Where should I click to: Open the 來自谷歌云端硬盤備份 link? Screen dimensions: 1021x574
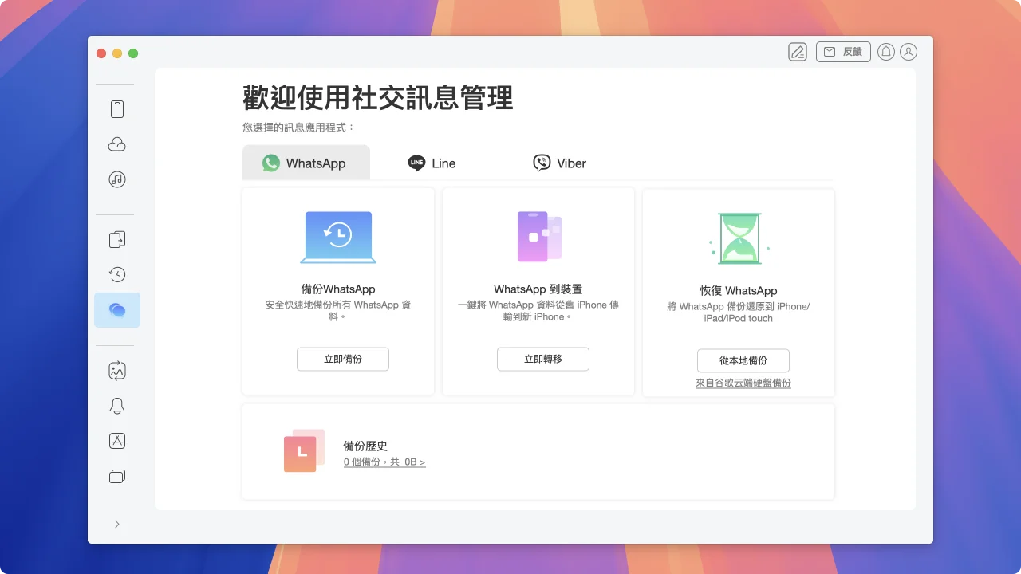pos(743,383)
